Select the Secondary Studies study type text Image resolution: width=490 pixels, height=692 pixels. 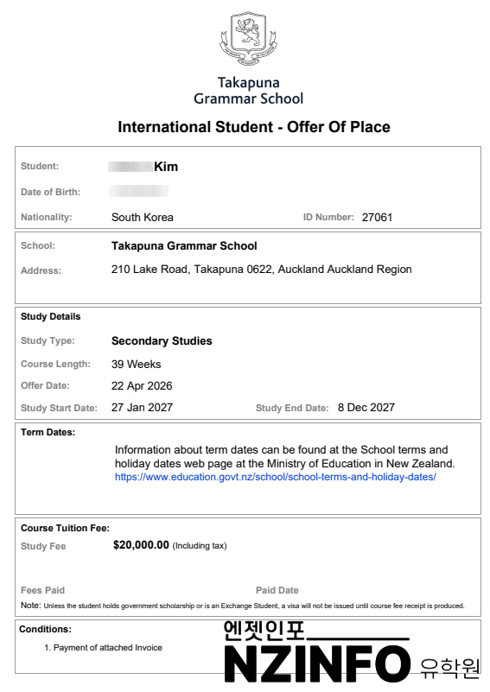click(x=162, y=341)
